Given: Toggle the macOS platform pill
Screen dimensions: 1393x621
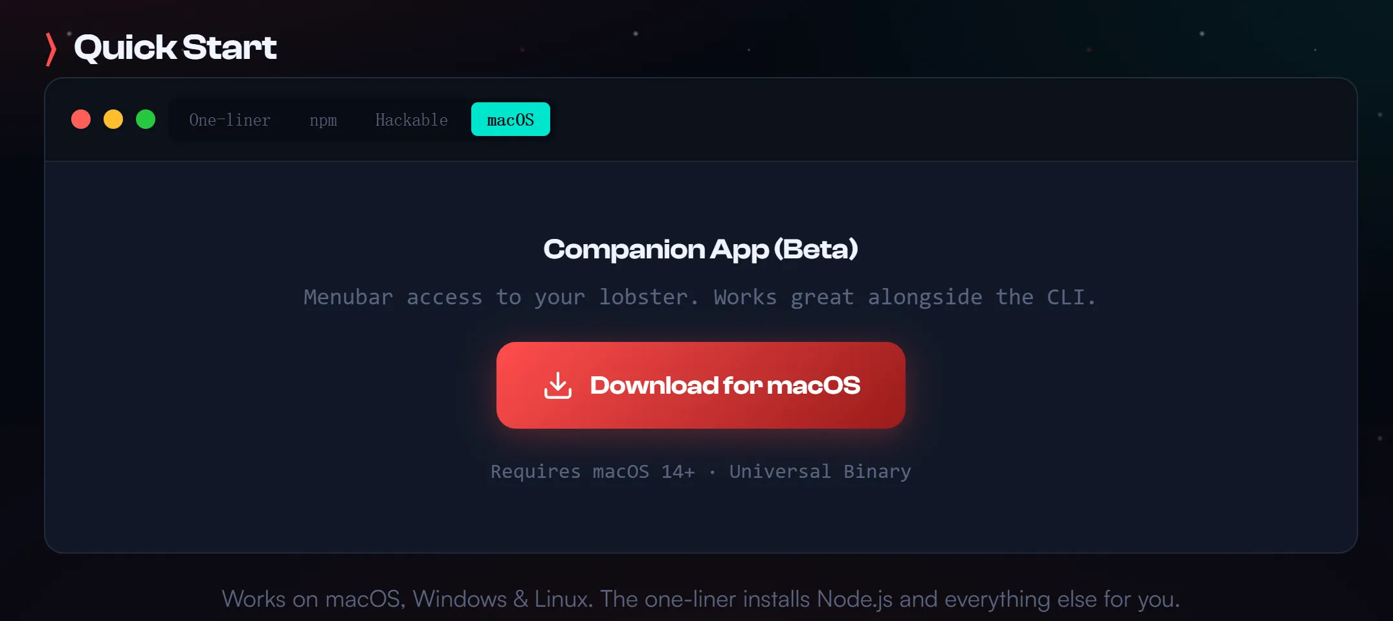Looking at the screenshot, I should [510, 119].
